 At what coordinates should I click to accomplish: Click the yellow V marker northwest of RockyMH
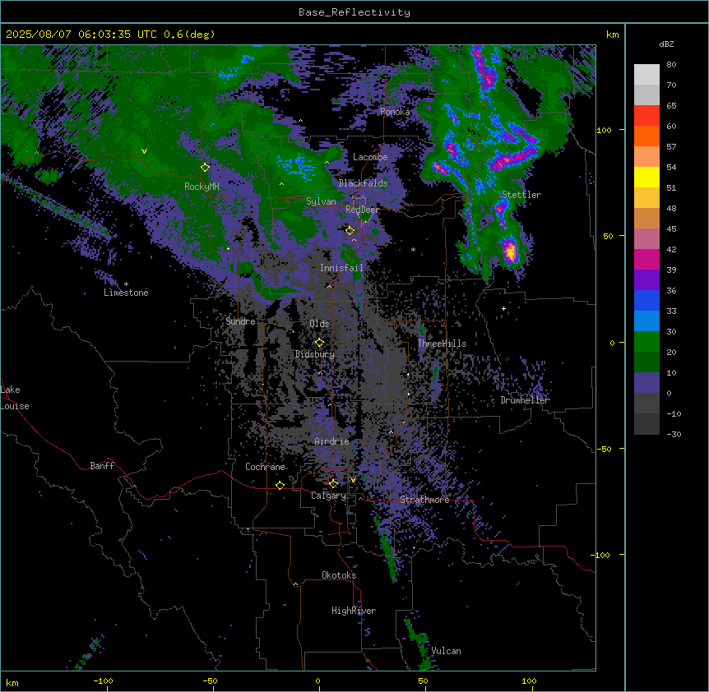click(144, 151)
